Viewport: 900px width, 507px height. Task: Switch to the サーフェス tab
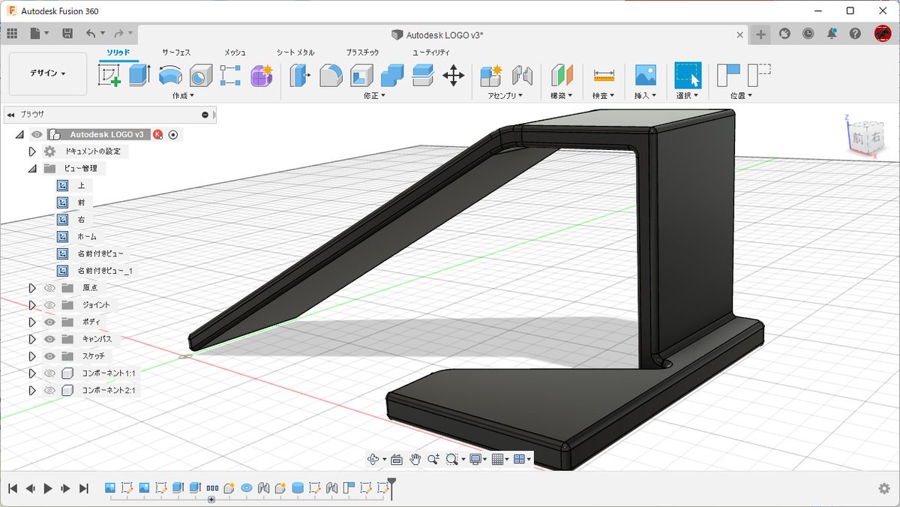(x=176, y=52)
